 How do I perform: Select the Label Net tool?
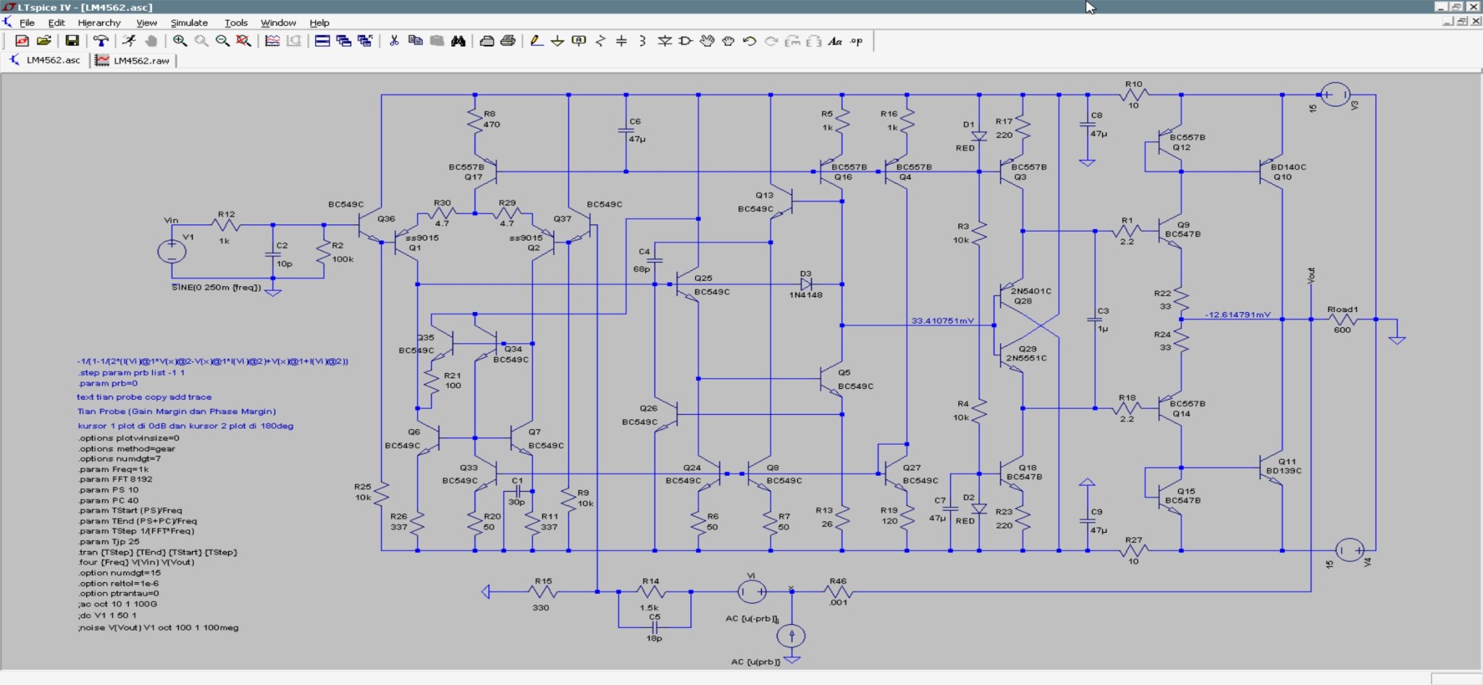click(x=579, y=41)
